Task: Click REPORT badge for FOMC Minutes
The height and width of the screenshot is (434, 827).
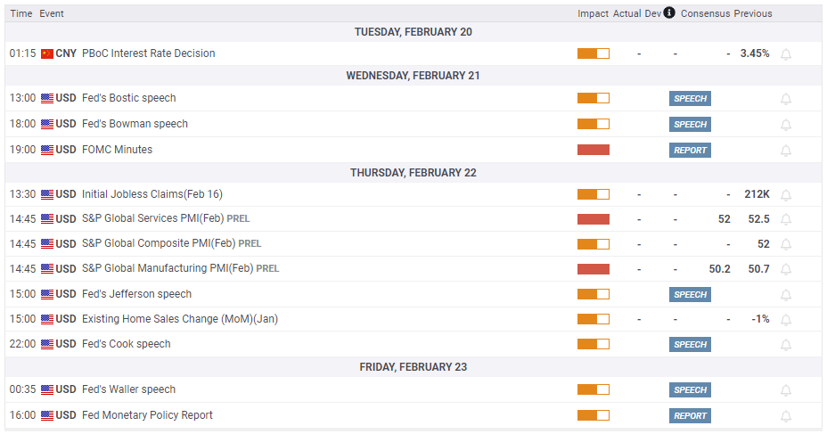Action: click(x=690, y=151)
